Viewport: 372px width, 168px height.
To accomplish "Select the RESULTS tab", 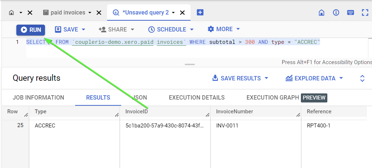I will click(x=98, y=97).
